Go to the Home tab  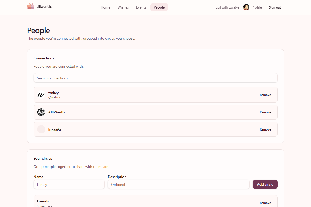[105, 7]
